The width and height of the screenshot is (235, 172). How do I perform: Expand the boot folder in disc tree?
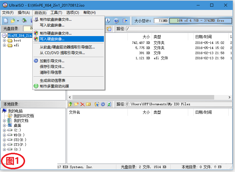[x=4, y=40]
